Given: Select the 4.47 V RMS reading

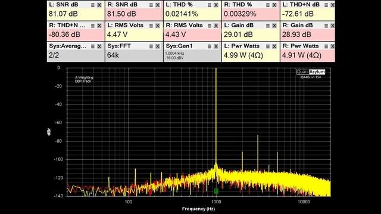Looking at the screenshot, I should 117,34.
